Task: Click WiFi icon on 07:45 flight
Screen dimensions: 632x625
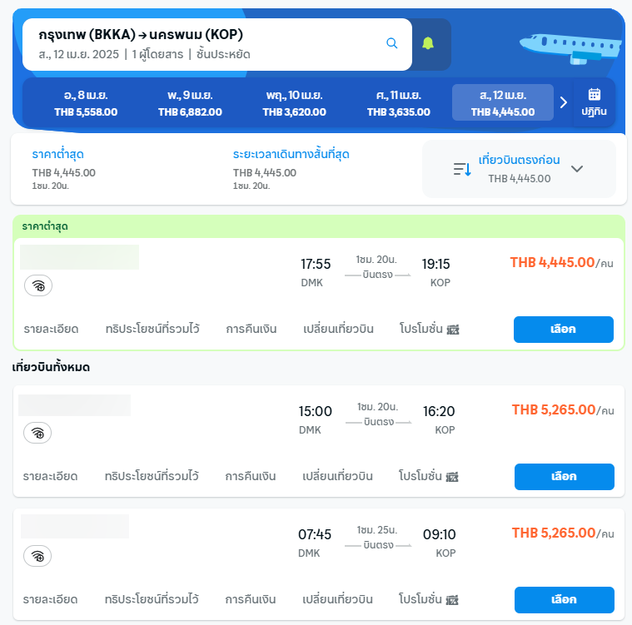Action: tap(37, 556)
